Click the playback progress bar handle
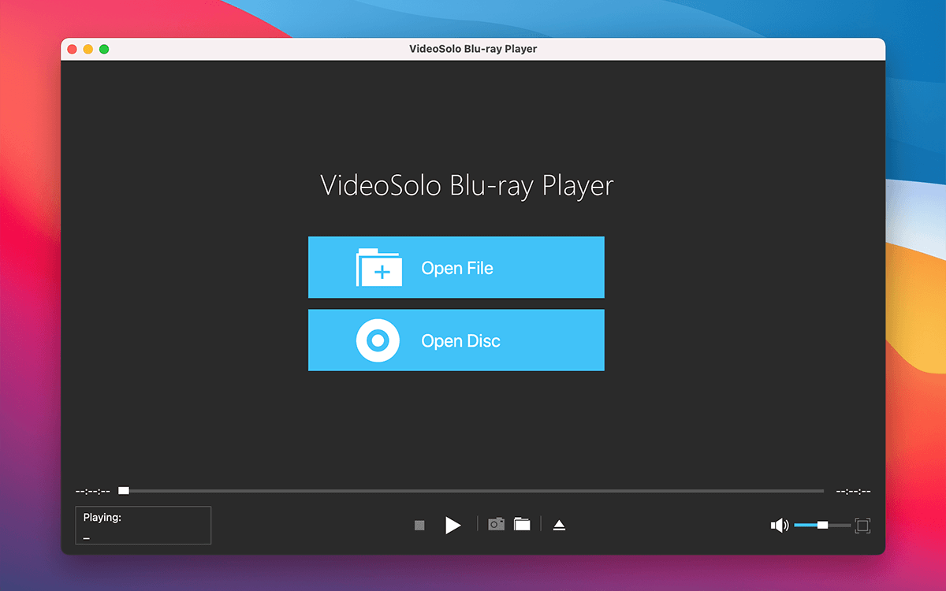This screenshot has width=946, height=591. pos(124,490)
